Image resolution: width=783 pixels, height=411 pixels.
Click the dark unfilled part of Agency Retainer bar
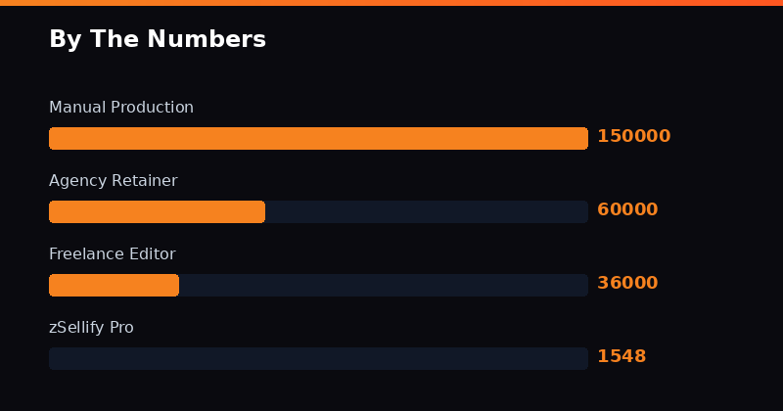pyautogui.click(x=426, y=211)
